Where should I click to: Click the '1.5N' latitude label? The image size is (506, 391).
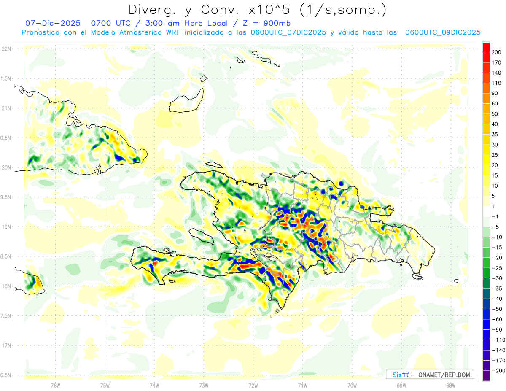click(x=6, y=78)
